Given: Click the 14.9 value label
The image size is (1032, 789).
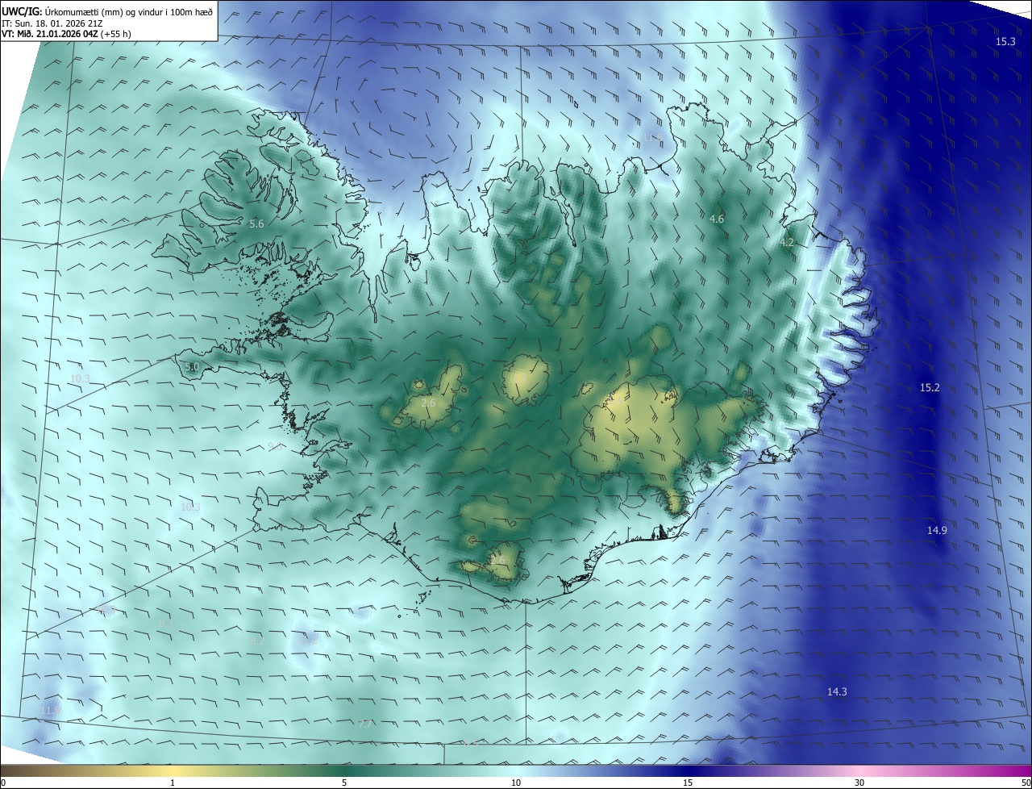Looking at the screenshot, I should point(937,530).
